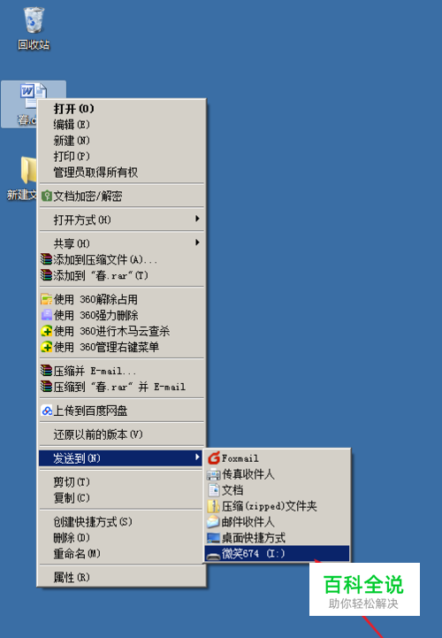Viewport: 442px width, 638px height.
Task: Open the 打开方式(H) menu entry
Action: click(122, 219)
